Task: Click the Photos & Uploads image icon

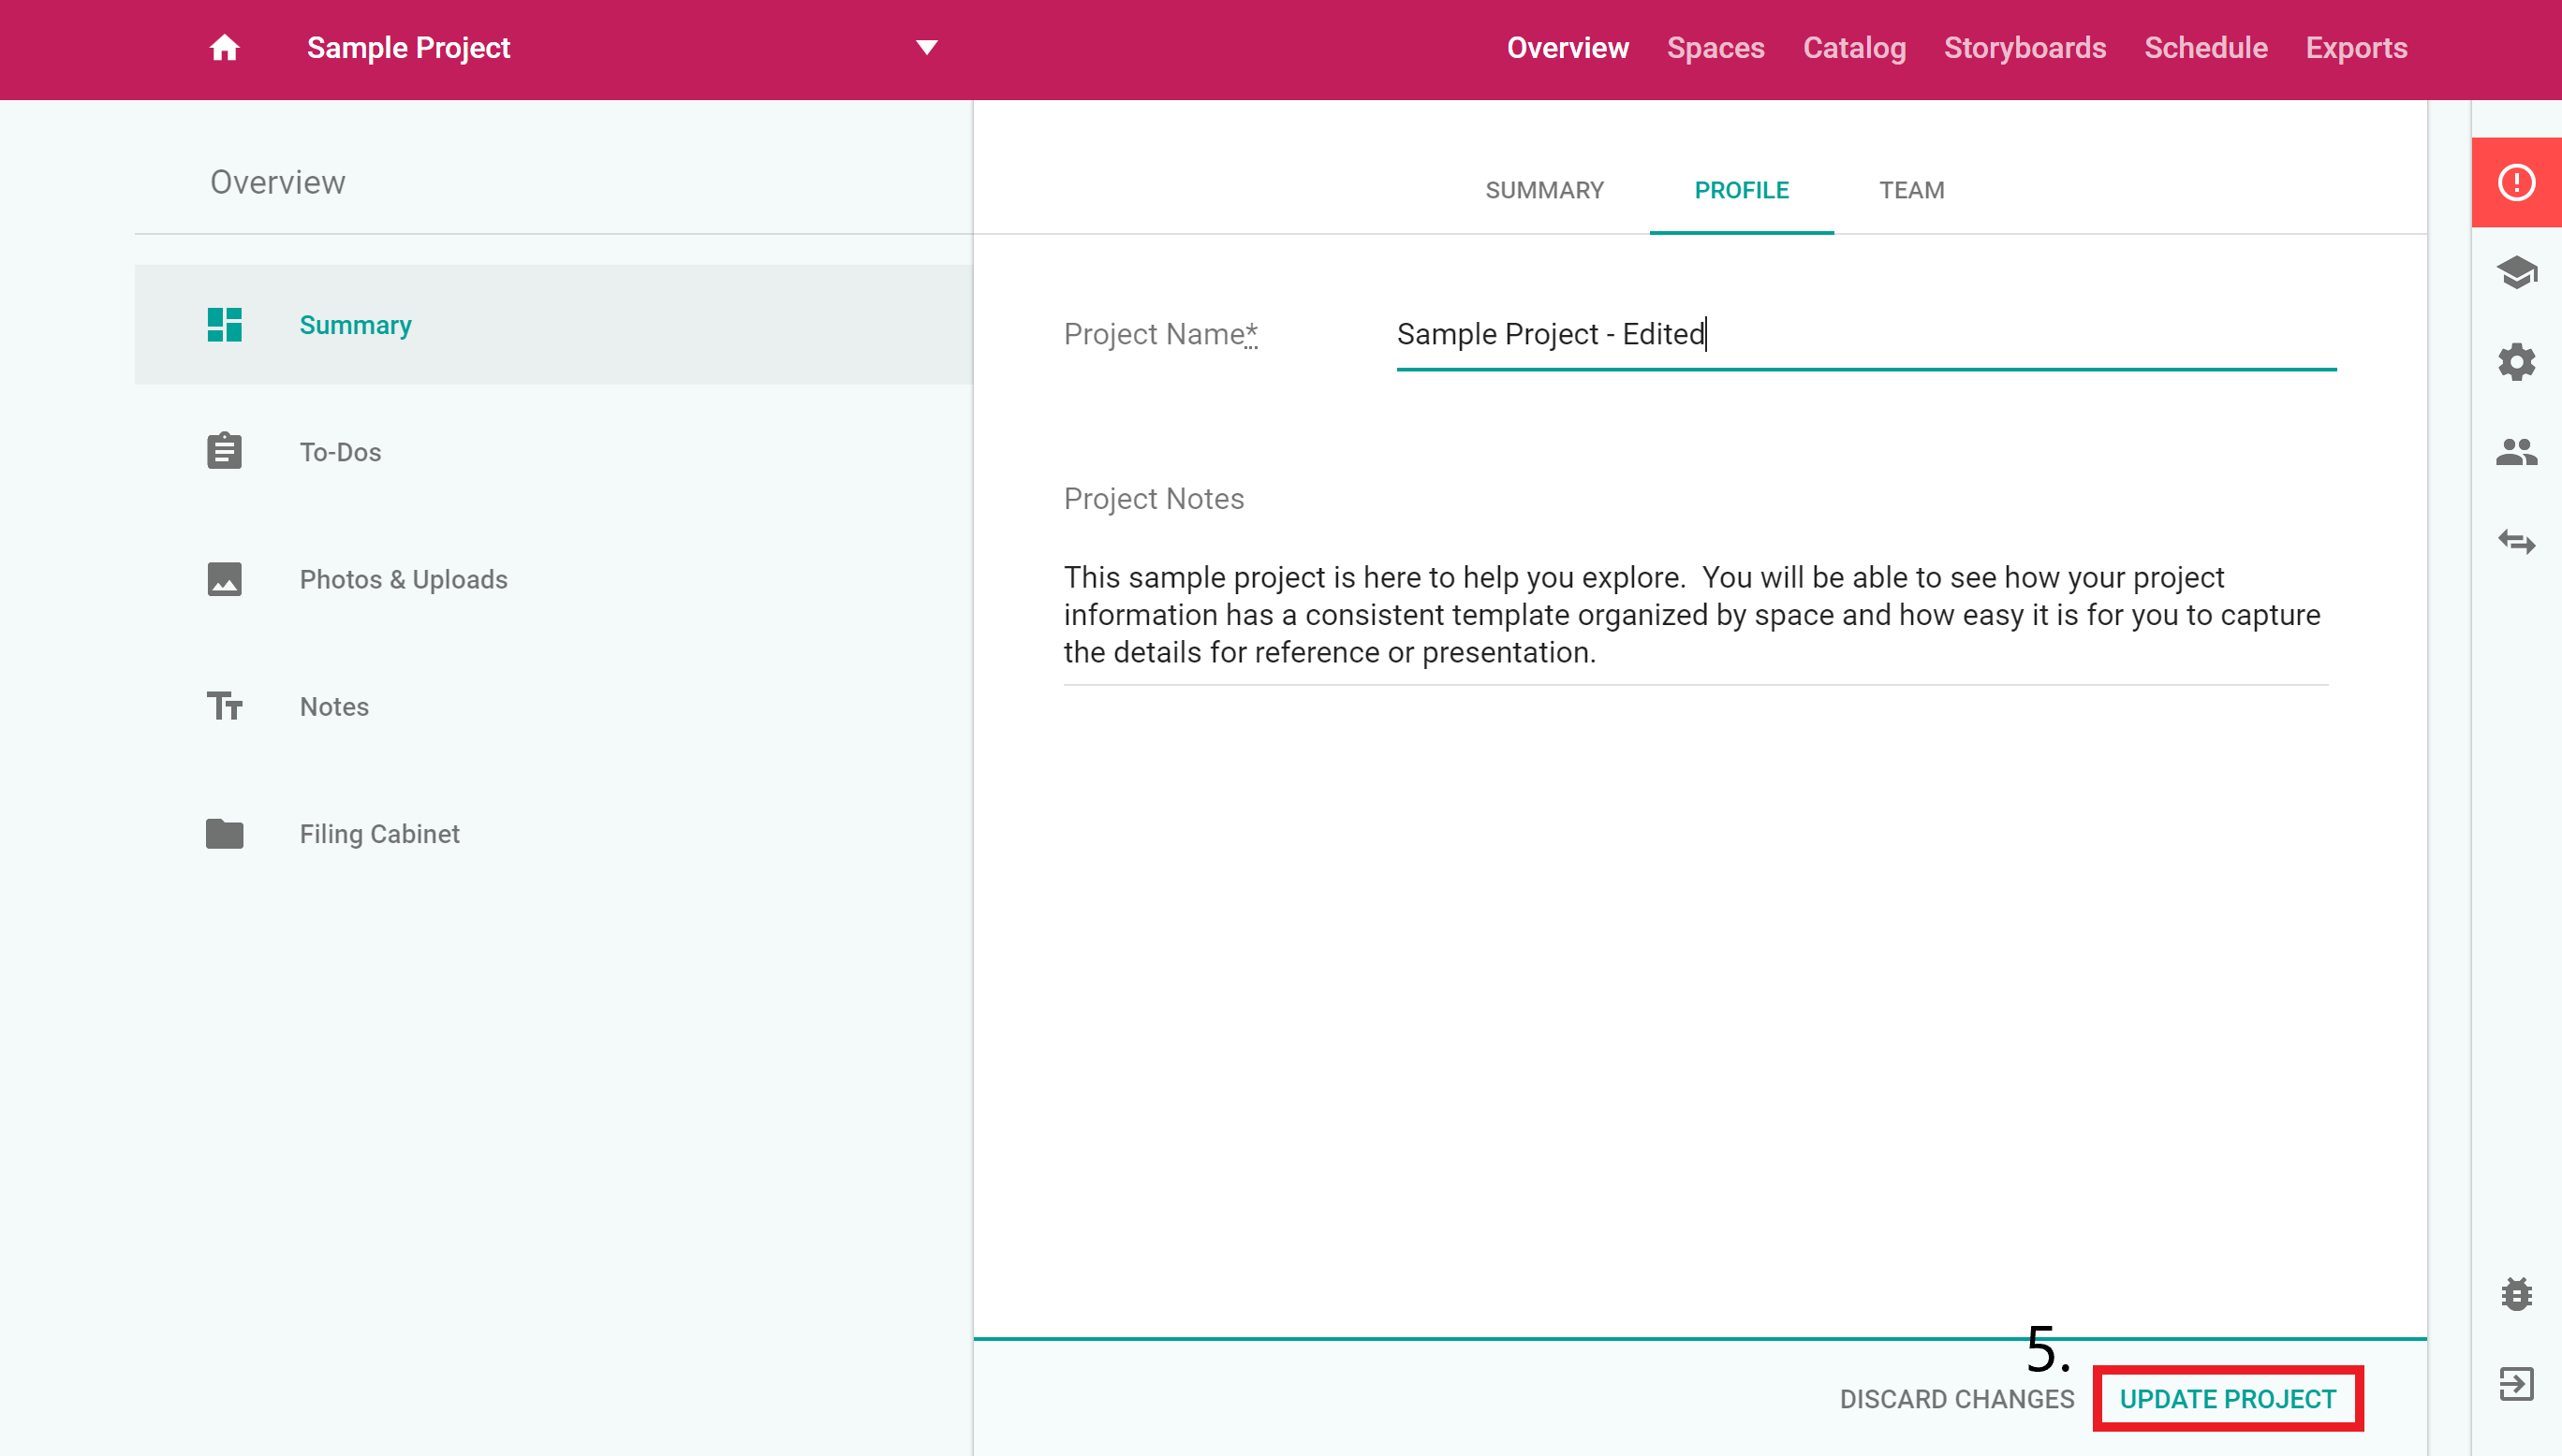Action: point(224,579)
